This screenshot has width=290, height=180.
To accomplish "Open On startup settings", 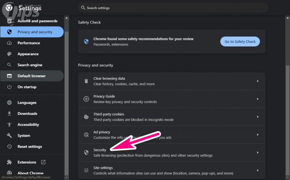I will pos(32,87).
